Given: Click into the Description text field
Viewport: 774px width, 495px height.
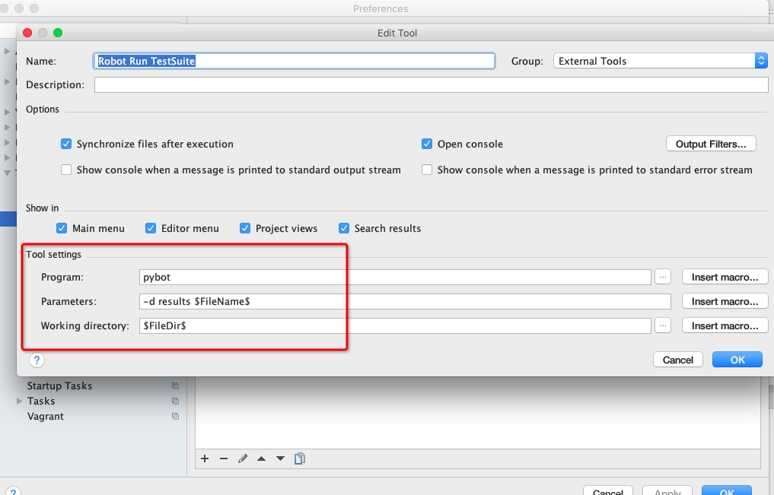Looking at the screenshot, I should (x=431, y=85).
